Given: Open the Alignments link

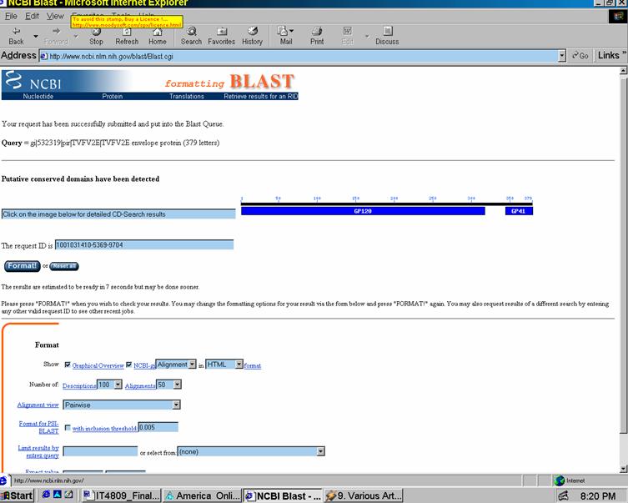Looking at the screenshot, I should pos(140,385).
